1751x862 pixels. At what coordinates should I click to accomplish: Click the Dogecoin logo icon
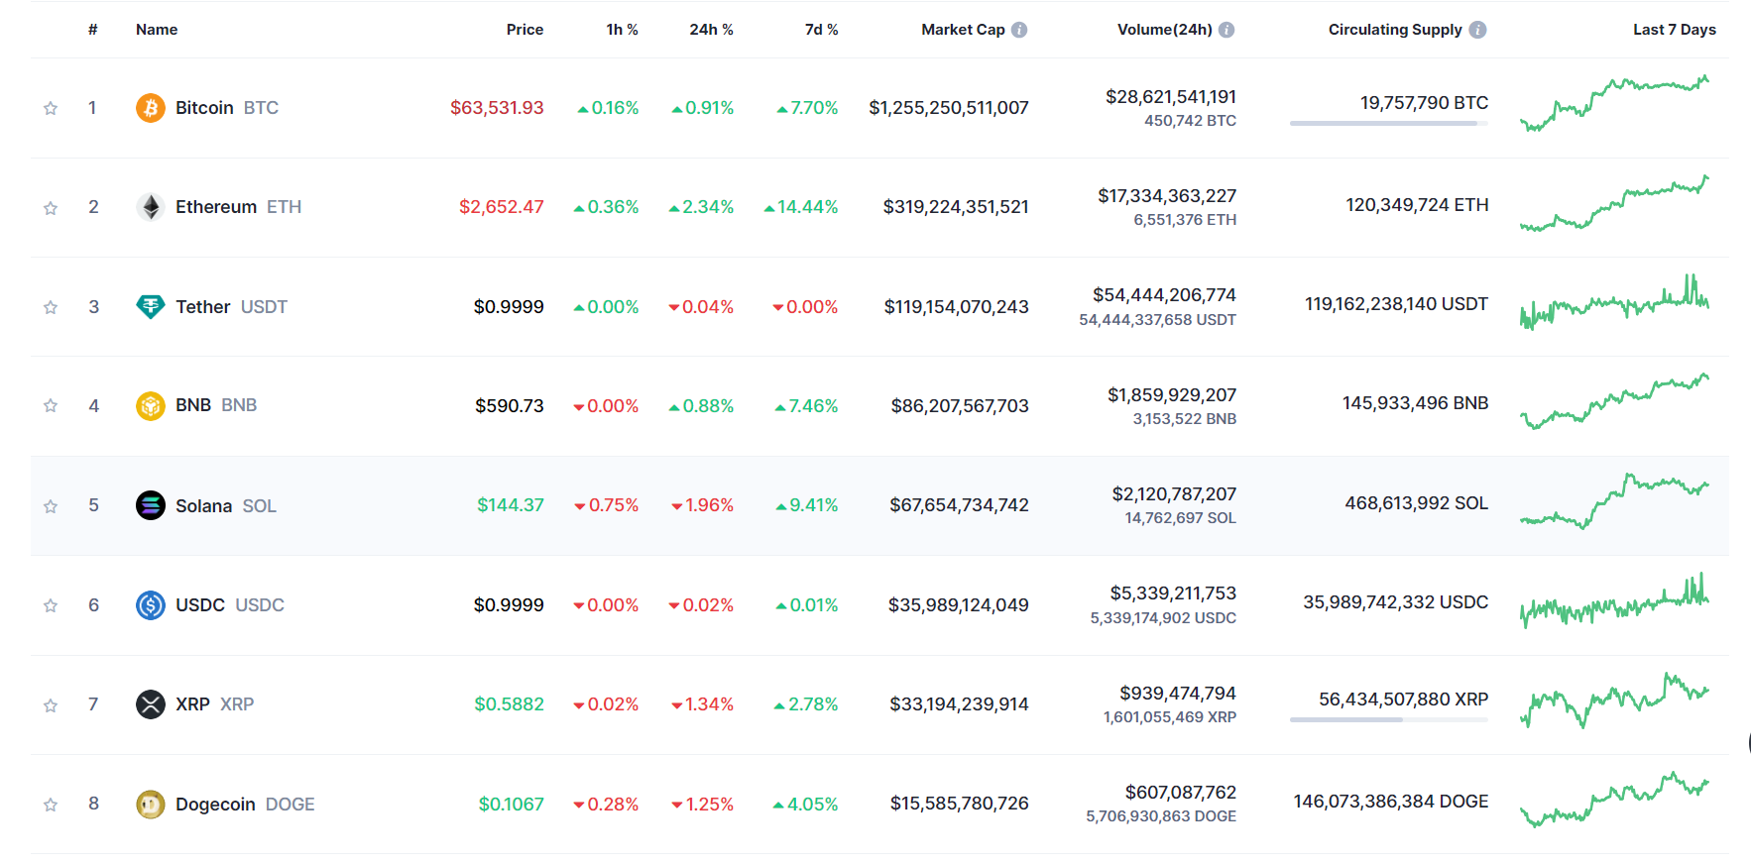(x=151, y=804)
